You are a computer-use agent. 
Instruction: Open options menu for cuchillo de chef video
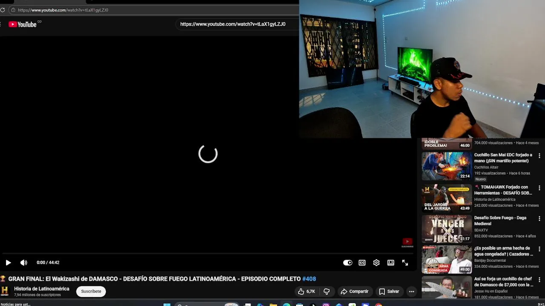[539, 280]
